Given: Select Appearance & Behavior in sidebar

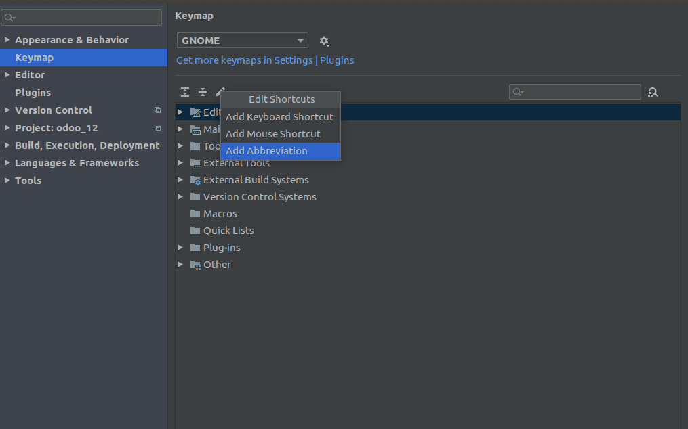Looking at the screenshot, I should click(72, 40).
